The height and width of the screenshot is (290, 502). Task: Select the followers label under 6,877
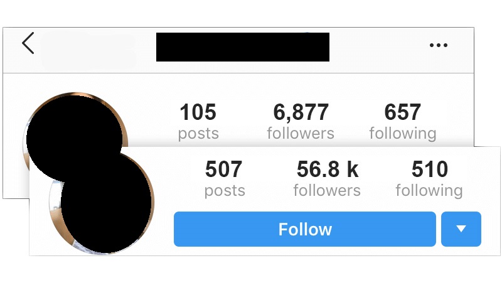click(x=301, y=133)
